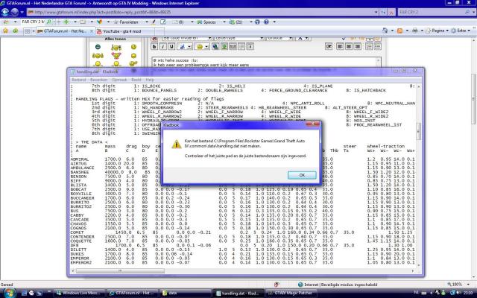This screenshot has width=477, height=298.
Task: Open the blank new tab button
Action: coord(159,31)
